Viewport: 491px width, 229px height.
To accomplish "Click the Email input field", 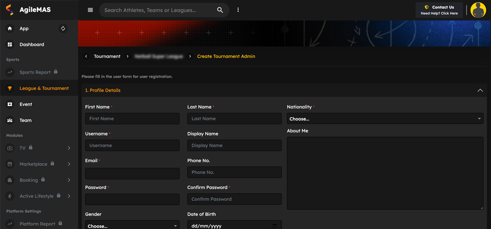I will coord(132,173).
